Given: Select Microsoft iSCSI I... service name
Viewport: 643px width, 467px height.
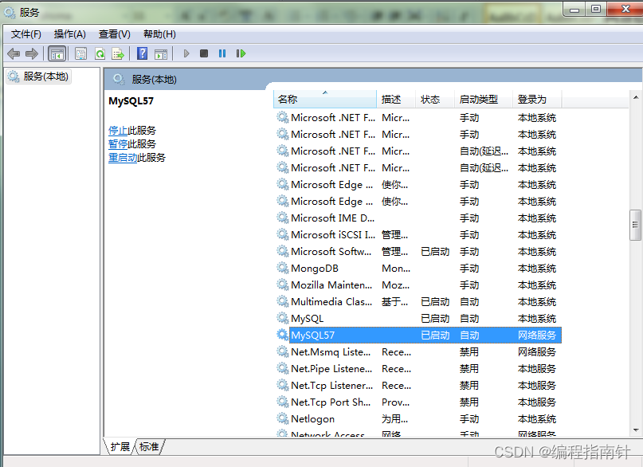Looking at the screenshot, I should (x=333, y=234).
